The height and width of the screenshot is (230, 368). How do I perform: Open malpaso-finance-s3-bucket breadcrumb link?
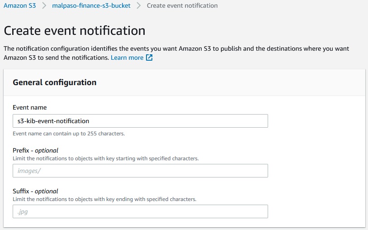(91, 6)
